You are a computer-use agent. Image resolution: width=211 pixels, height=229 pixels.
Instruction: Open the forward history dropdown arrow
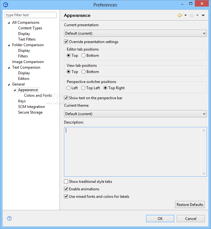197,15
